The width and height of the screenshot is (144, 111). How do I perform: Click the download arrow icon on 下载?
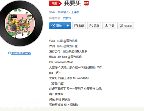[x=106, y=26]
